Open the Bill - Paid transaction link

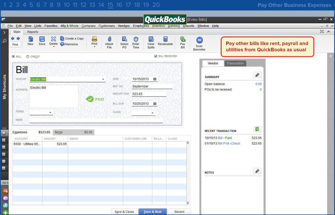(x=225, y=138)
